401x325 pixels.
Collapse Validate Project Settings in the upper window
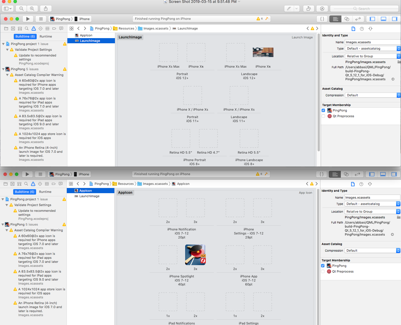[7, 50]
